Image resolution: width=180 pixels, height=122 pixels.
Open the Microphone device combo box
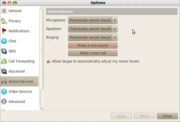(93, 20)
